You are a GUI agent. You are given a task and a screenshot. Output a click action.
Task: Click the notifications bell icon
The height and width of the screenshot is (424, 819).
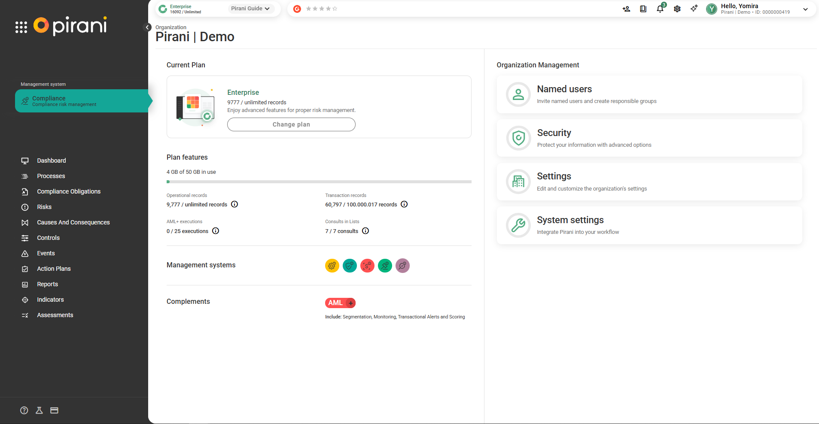pyautogui.click(x=660, y=9)
